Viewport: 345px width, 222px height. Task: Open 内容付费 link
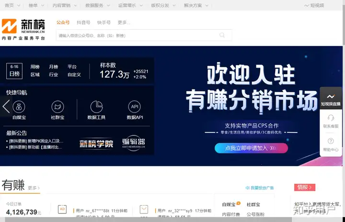click(x=231, y=214)
